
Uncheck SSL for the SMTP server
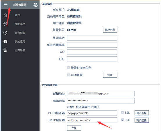tap(123, 120)
